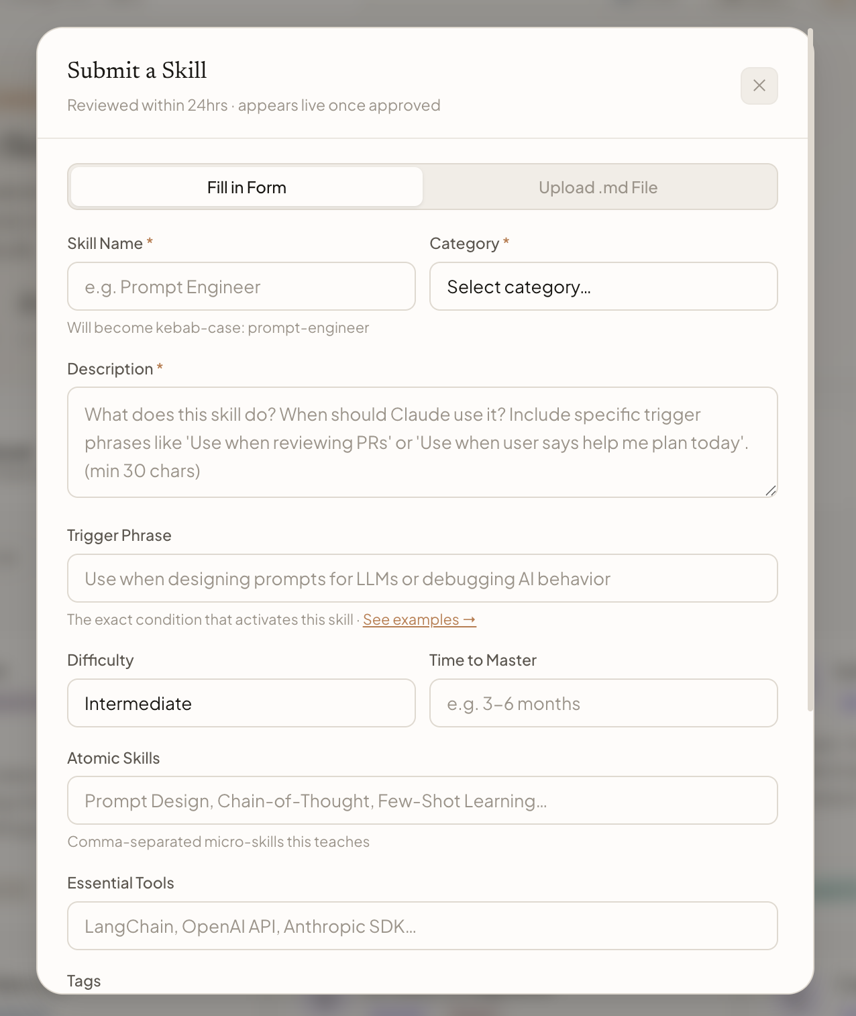Click the Time to Master field
The width and height of the screenshot is (856, 1016).
603,703
